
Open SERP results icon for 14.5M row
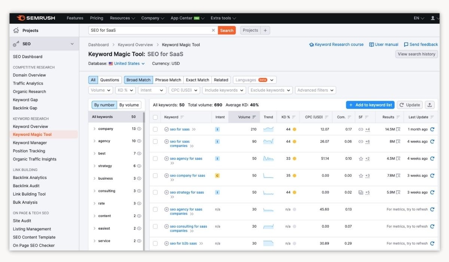point(398,129)
